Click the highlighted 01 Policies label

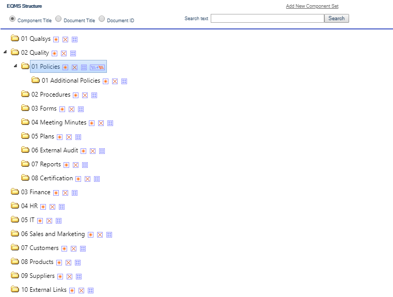[x=45, y=67]
